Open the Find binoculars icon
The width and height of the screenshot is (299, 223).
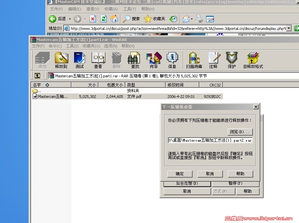(135, 60)
